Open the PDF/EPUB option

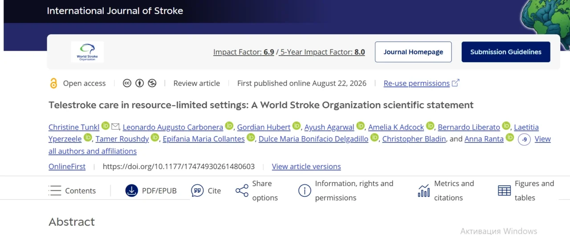159,190
